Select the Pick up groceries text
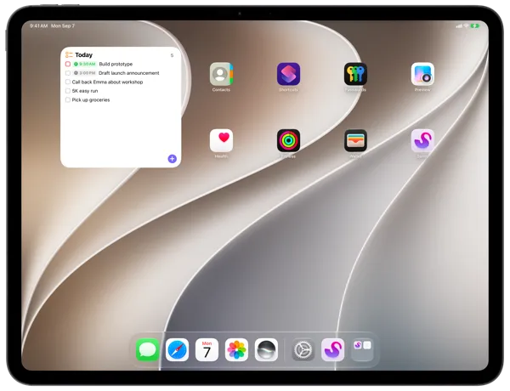The image size is (510, 391). (91, 99)
